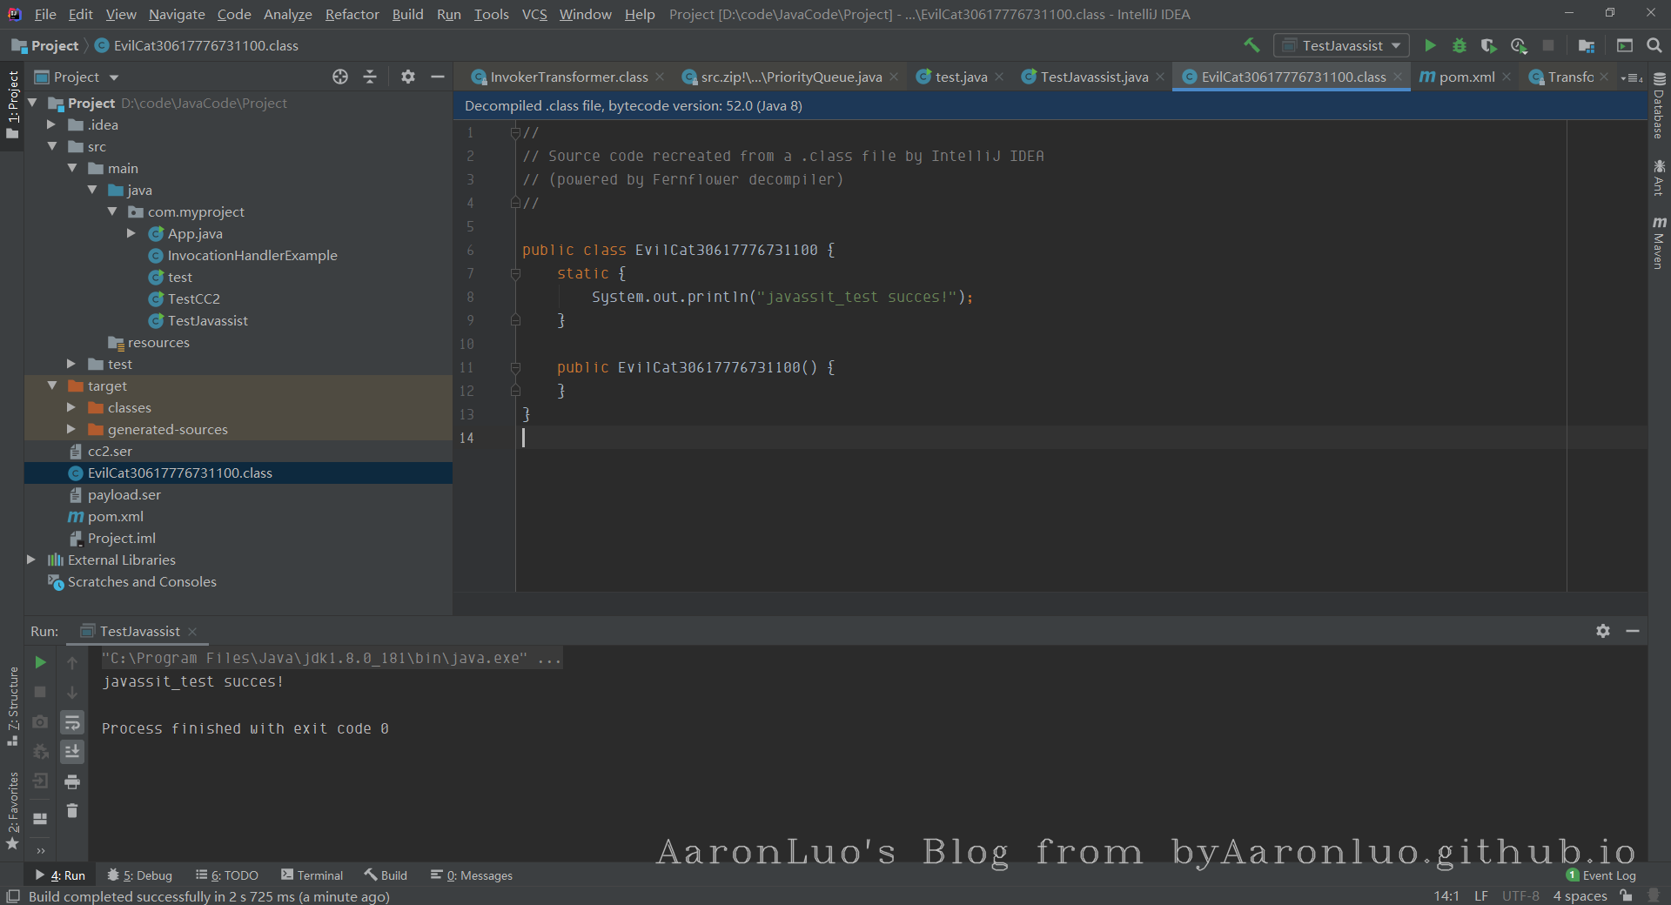Open the Maven side panel
This screenshot has width=1671, height=905.
tap(1659, 243)
